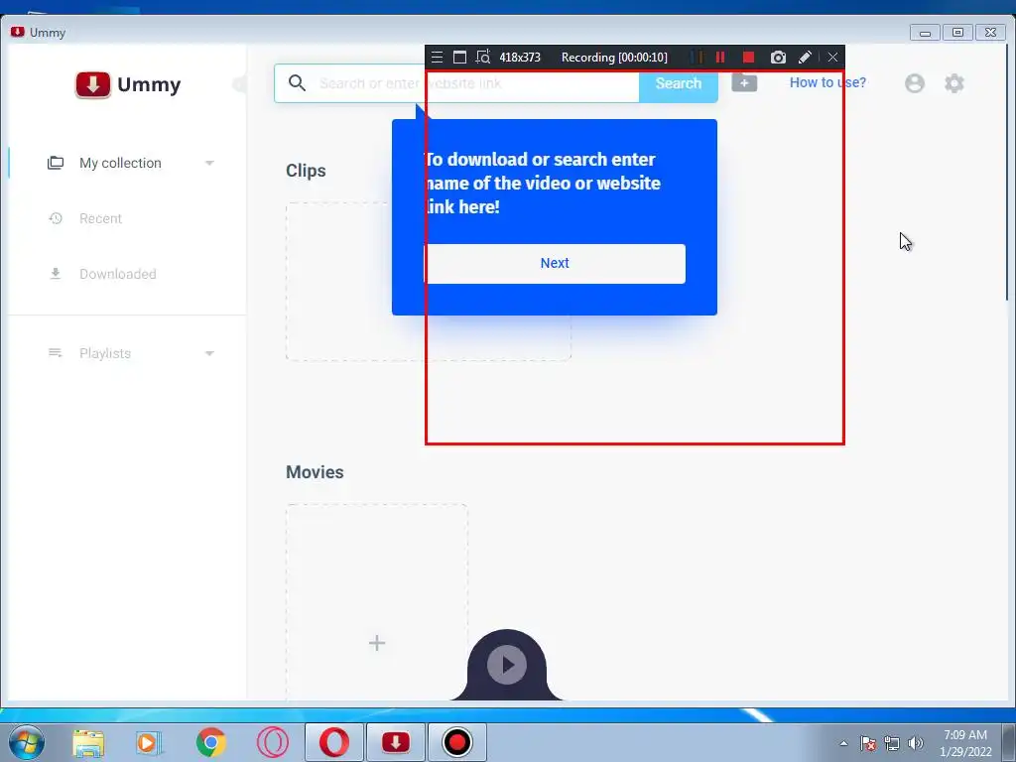Screen dimensions: 1016x762
Task: Select Playlists in the sidebar
Action: click(105, 353)
